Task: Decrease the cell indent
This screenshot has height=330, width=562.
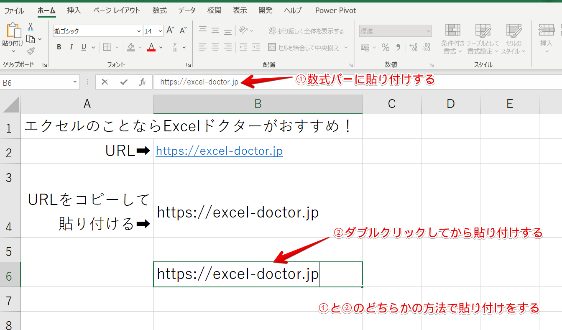Action: click(243, 47)
